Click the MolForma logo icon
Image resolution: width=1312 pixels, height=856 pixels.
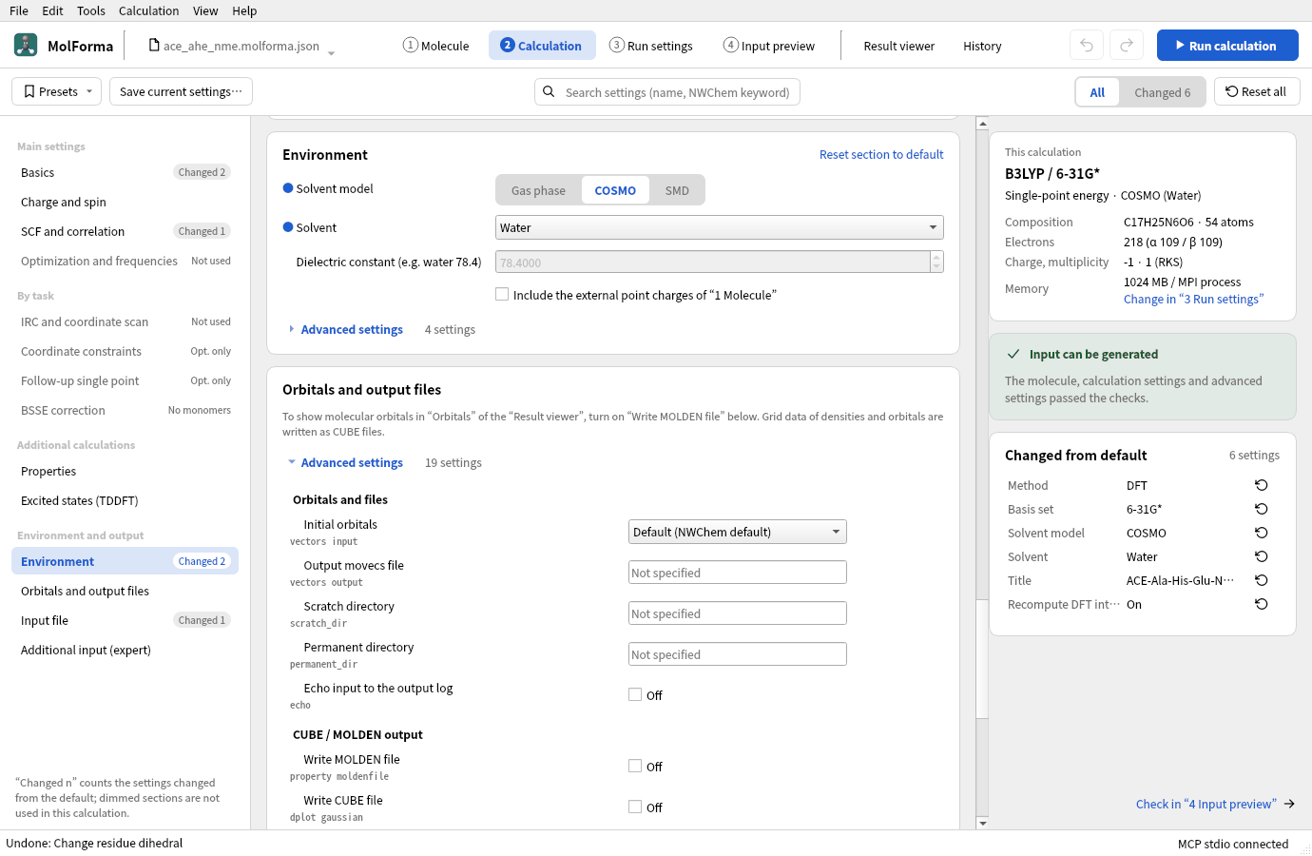27,45
